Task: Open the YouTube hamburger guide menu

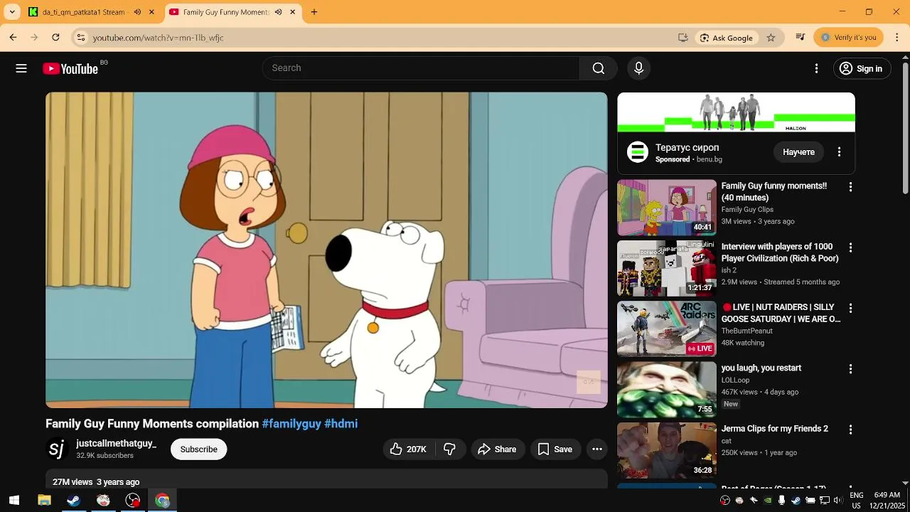Action: click(21, 68)
